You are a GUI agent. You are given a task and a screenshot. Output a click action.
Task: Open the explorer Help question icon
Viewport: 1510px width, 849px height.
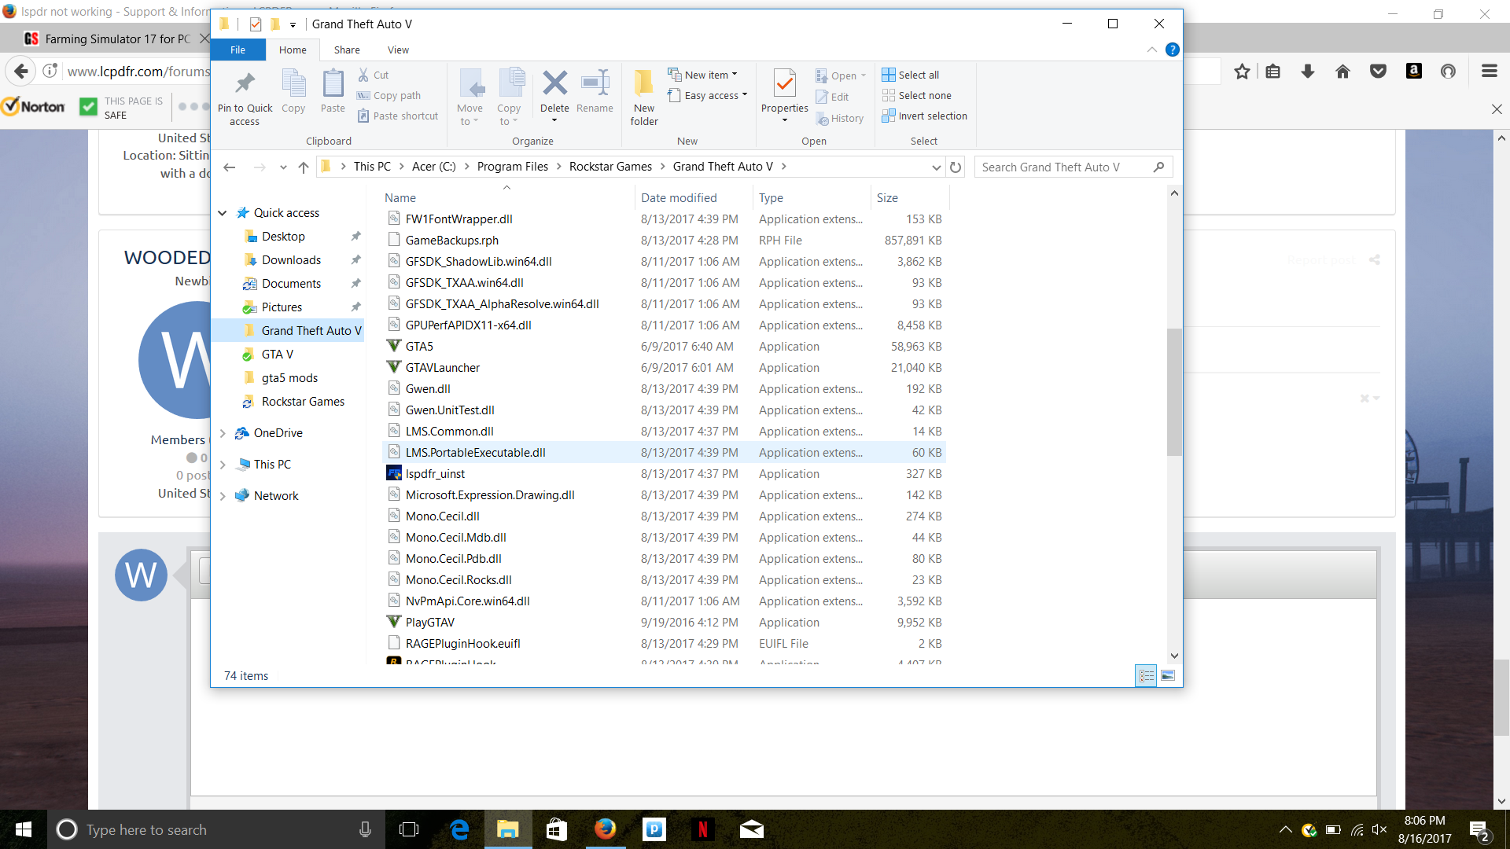point(1172,50)
